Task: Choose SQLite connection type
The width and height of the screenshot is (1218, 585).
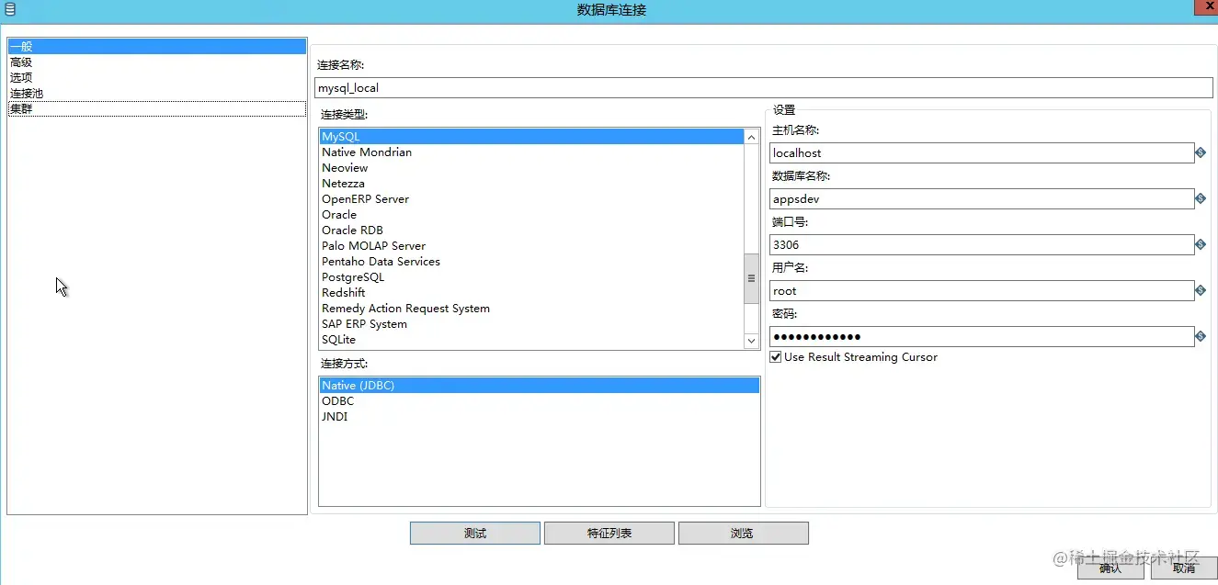Action: coord(531,340)
